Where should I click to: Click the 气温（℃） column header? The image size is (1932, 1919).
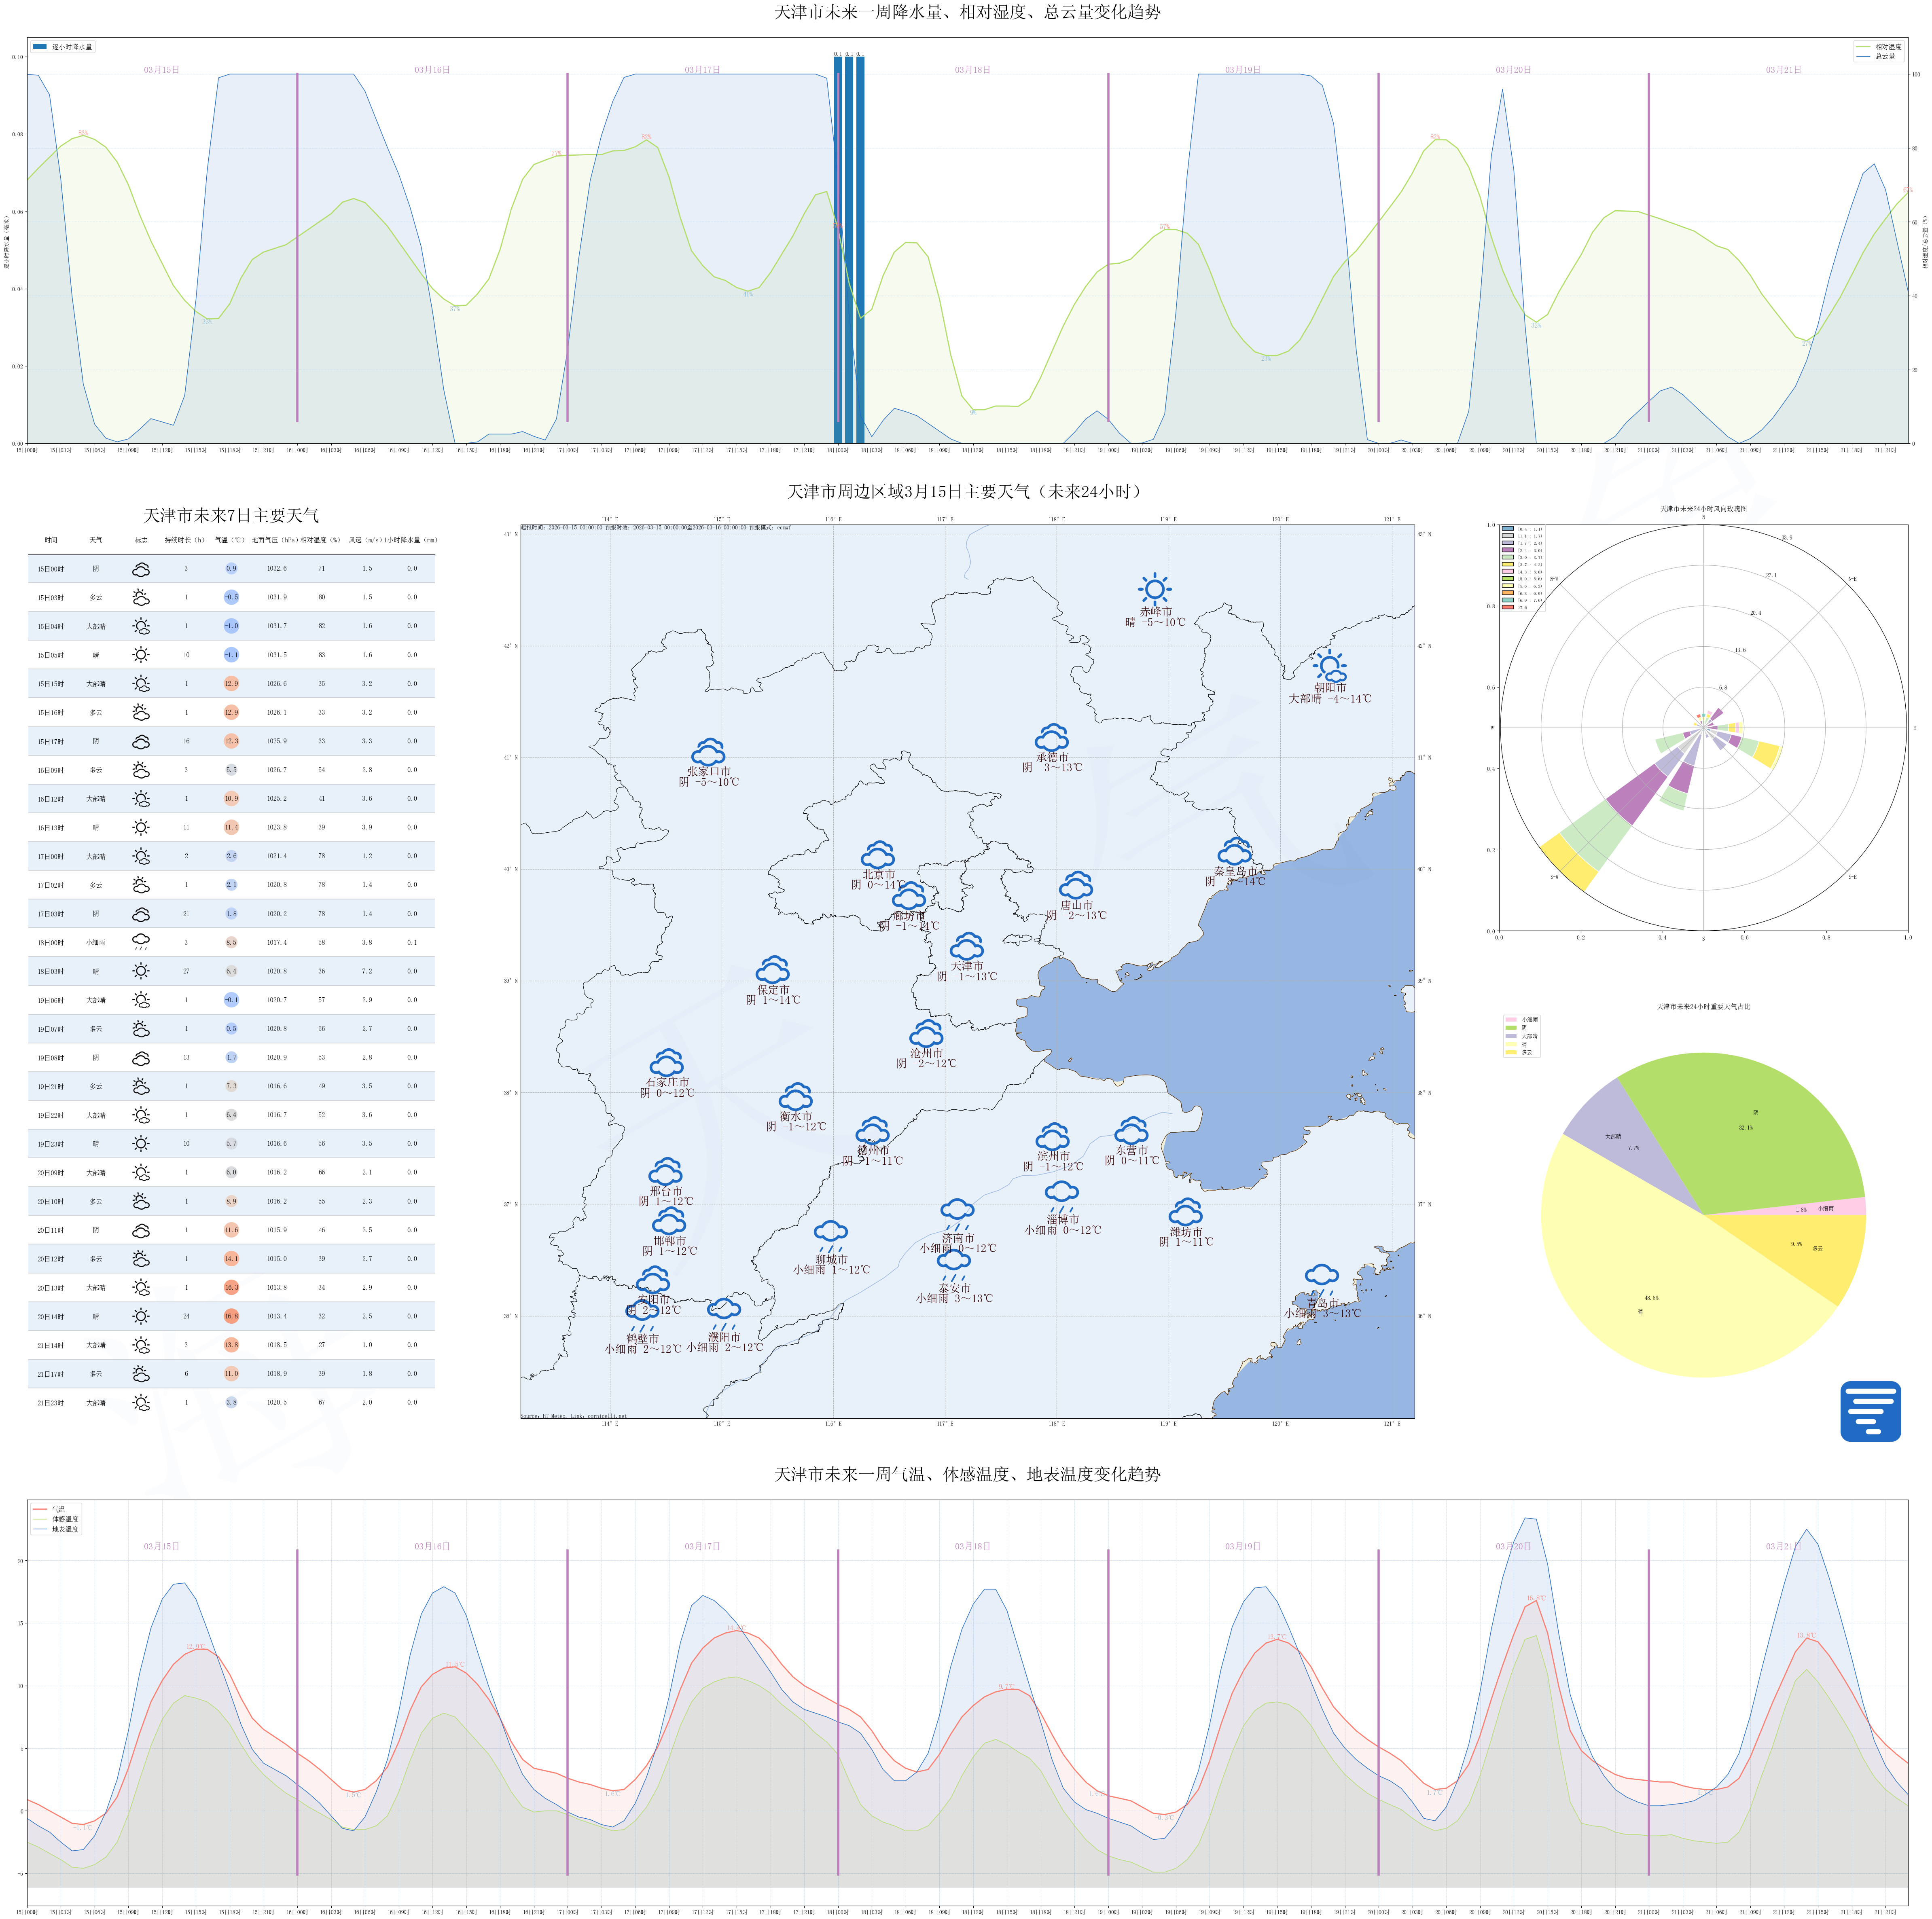tap(230, 540)
